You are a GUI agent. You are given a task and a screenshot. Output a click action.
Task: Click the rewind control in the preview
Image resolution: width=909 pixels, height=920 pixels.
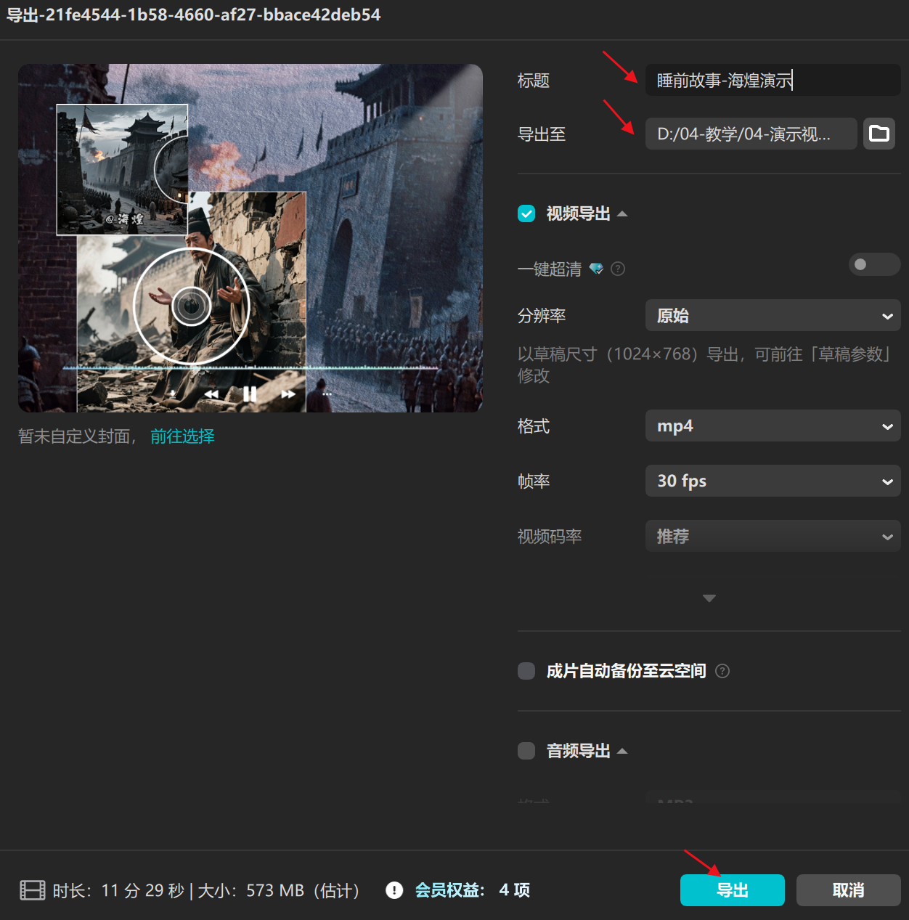point(211,394)
